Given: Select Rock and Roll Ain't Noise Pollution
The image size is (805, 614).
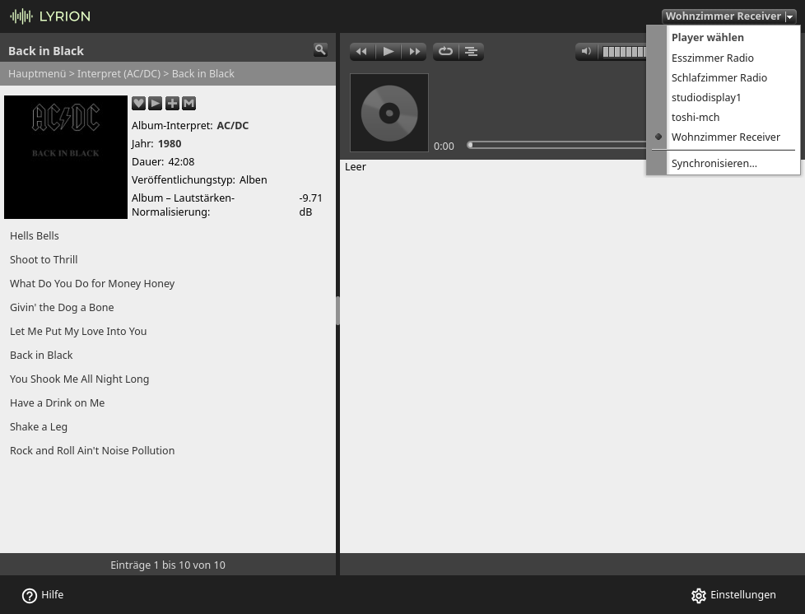Looking at the screenshot, I should tap(92, 451).
